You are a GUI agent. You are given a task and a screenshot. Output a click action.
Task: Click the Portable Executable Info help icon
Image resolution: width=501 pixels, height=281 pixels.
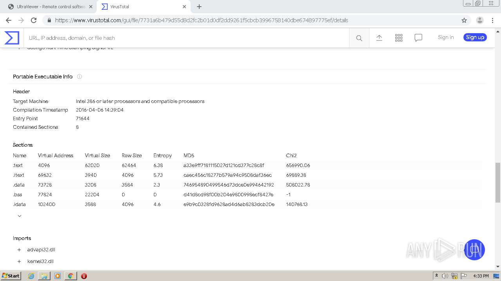(x=79, y=76)
